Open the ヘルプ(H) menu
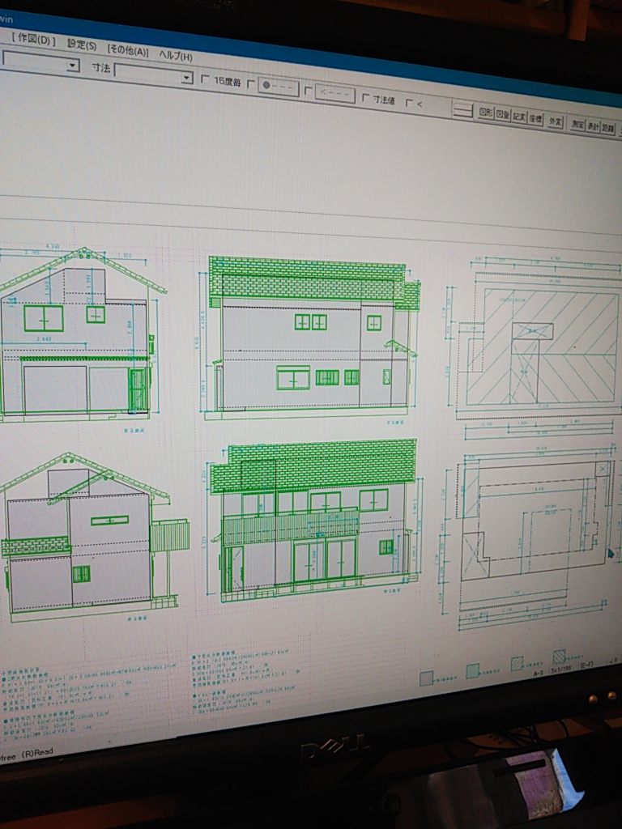 click(175, 56)
